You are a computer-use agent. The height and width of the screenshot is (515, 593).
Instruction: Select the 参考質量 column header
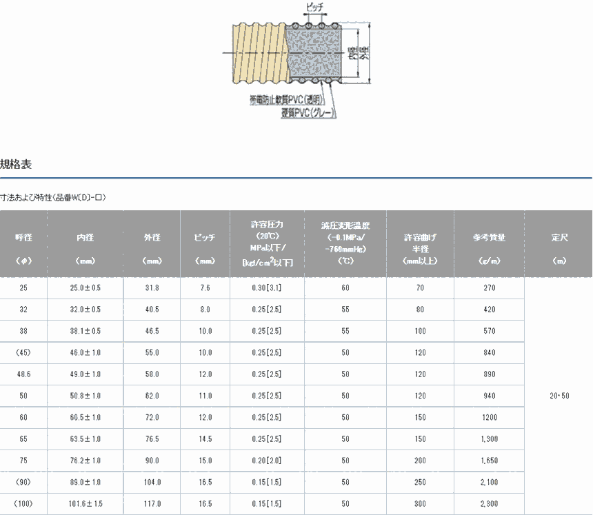click(489, 237)
